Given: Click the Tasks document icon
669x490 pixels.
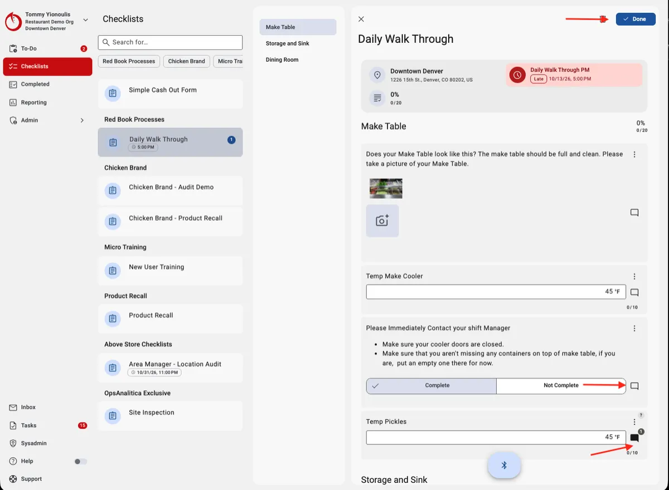Looking at the screenshot, I should pyautogui.click(x=13, y=425).
